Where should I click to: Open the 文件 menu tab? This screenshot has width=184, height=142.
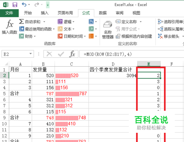pyautogui.click(x=9, y=13)
